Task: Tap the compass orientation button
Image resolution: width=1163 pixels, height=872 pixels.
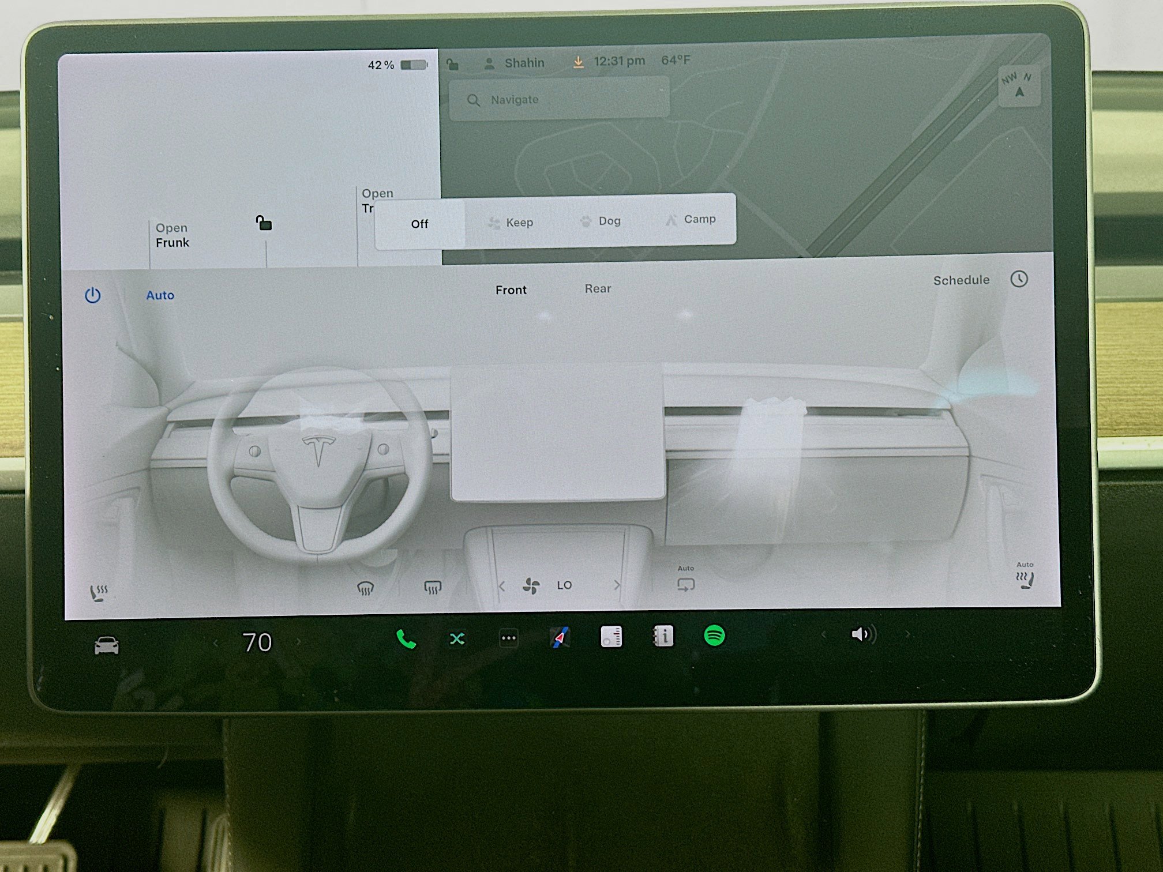Action: pyautogui.click(x=1019, y=86)
